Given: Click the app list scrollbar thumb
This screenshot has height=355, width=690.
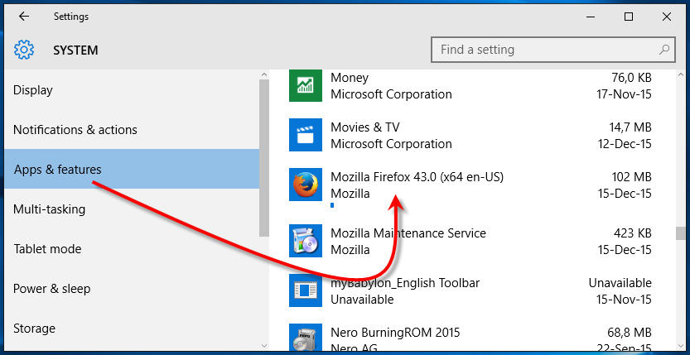Looking at the screenshot, I should (680, 233).
